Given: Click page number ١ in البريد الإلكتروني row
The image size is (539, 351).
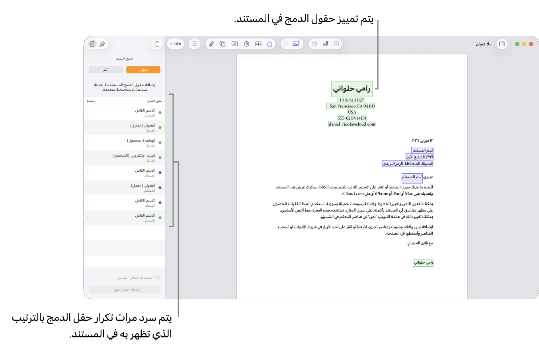Looking at the screenshot, I should click(x=88, y=158).
